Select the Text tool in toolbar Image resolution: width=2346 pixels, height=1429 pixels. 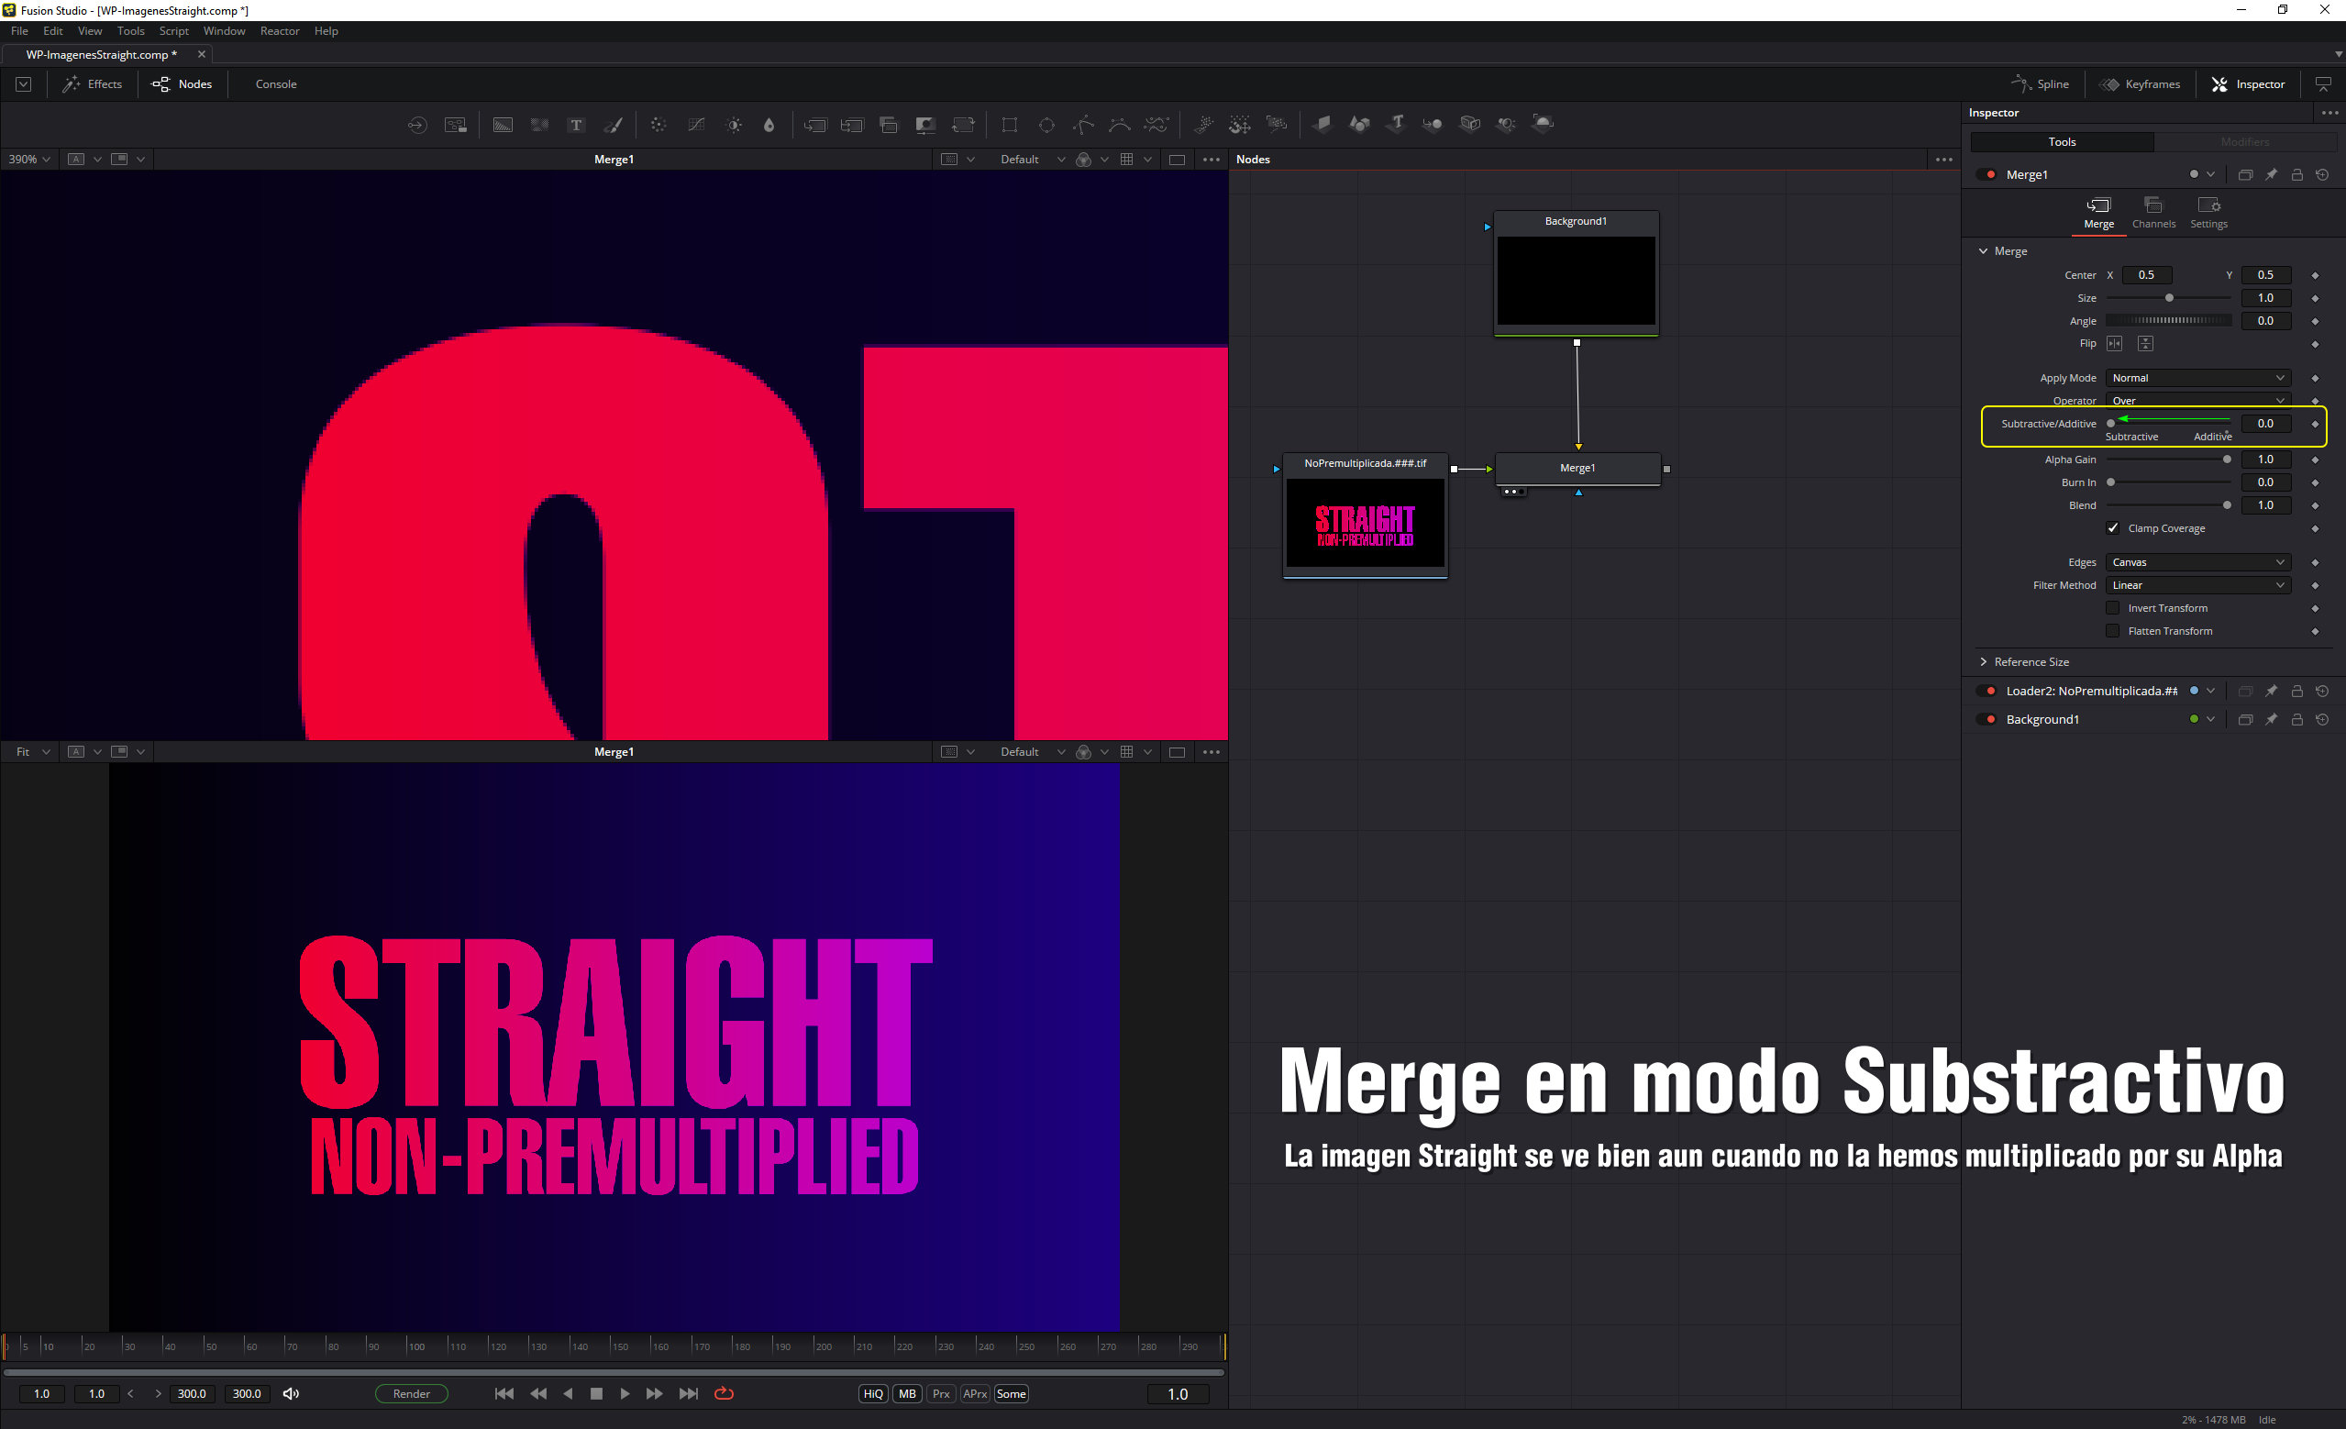(x=576, y=125)
